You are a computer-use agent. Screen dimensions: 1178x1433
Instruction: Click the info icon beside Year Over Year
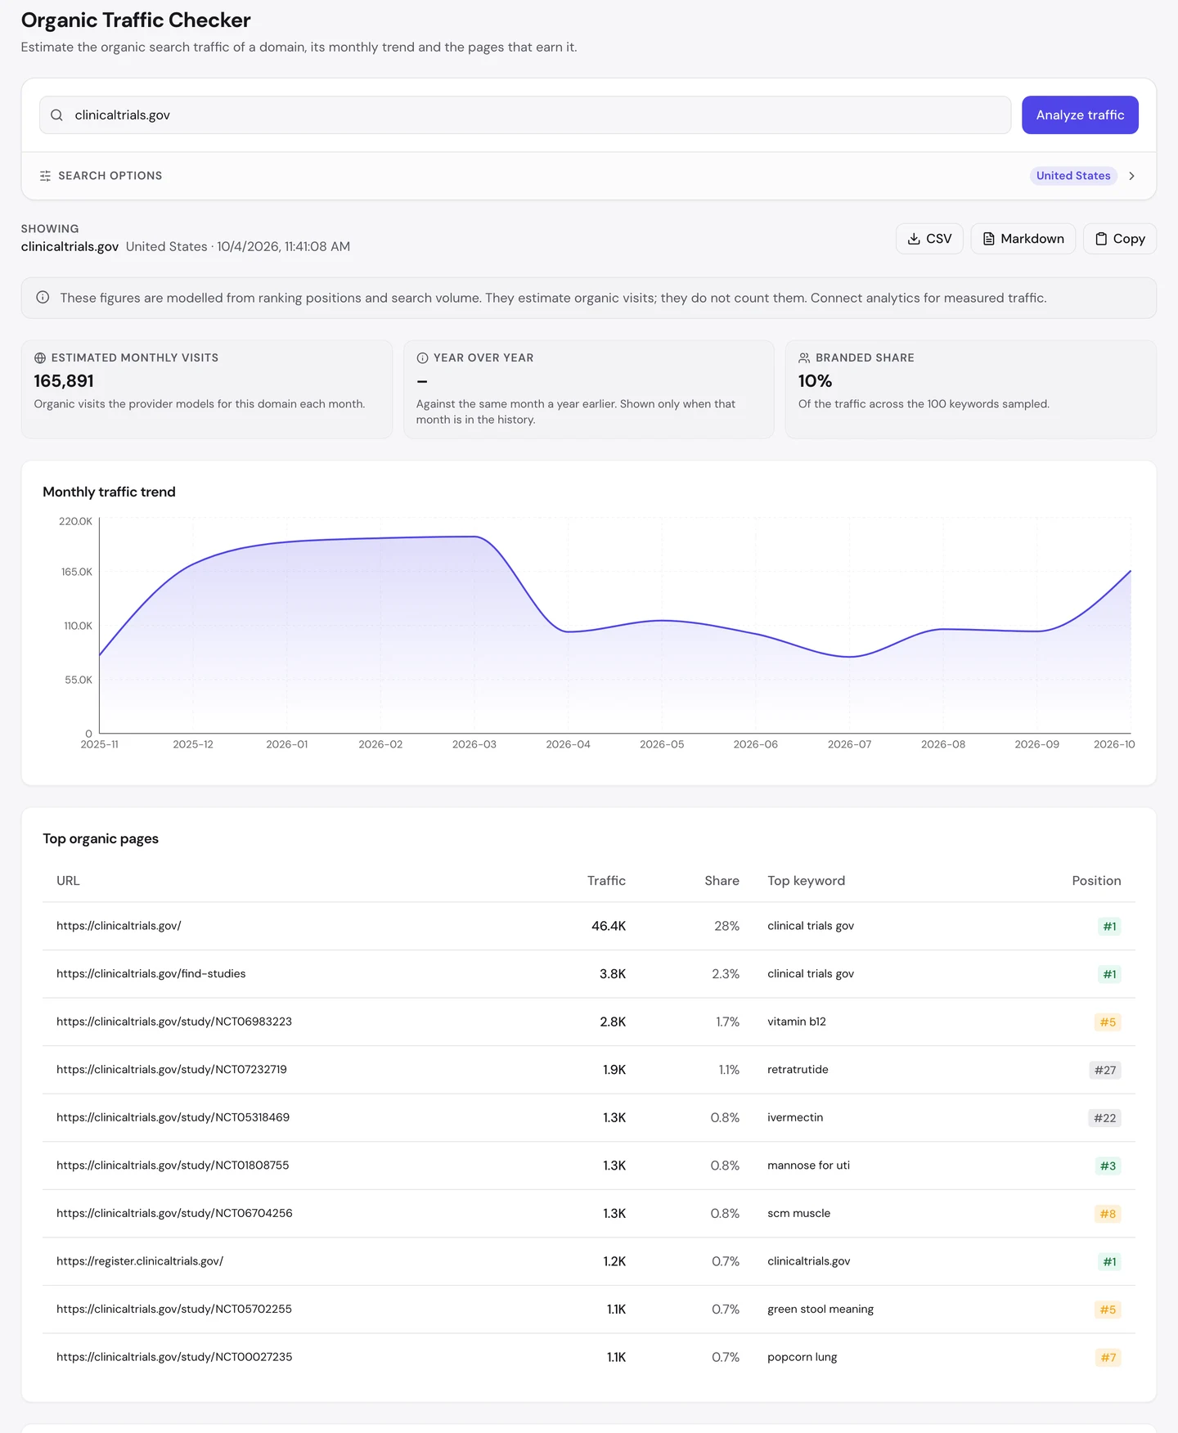point(422,358)
